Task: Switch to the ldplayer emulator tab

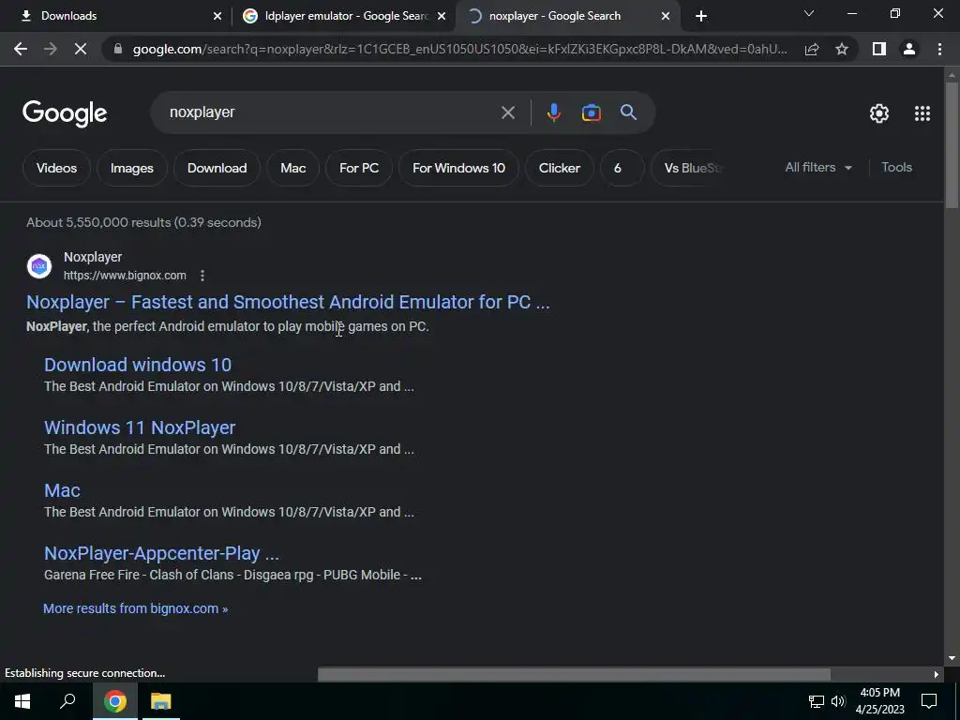Action: tap(343, 16)
